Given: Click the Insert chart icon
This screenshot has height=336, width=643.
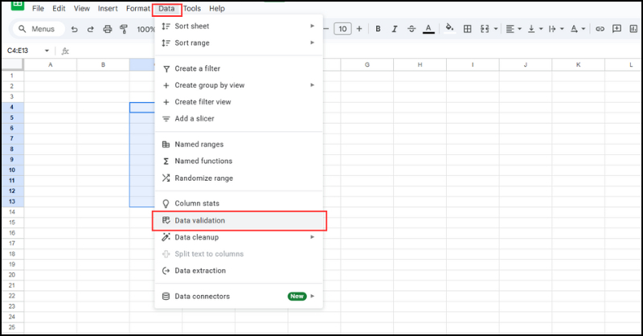Looking at the screenshot, I should [x=634, y=29].
